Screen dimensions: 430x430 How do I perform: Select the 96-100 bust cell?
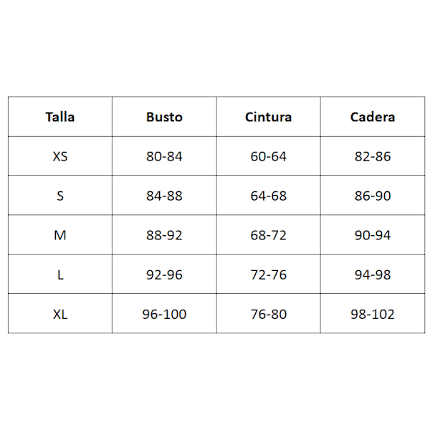coord(164,314)
